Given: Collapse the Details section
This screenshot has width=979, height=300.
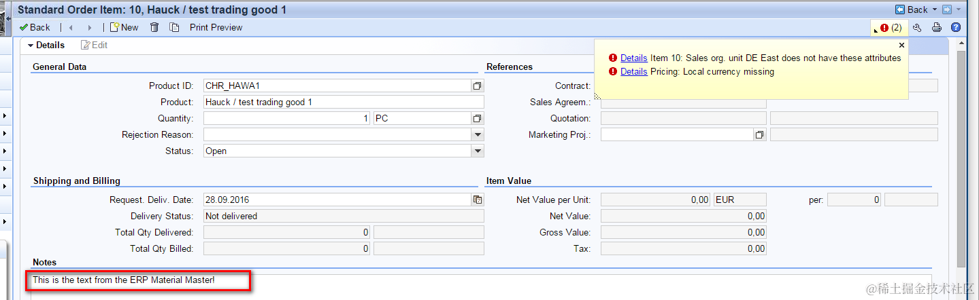Looking at the screenshot, I should [x=31, y=45].
